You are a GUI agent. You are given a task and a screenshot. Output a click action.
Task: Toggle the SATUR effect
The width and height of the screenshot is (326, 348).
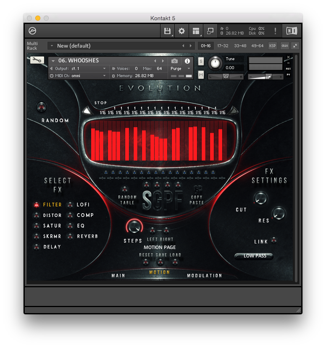pyautogui.click(x=36, y=226)
